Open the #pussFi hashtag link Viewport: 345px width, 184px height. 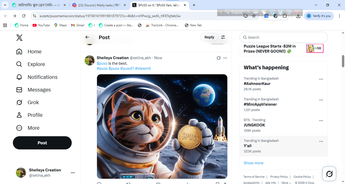[x=127, y=69]
